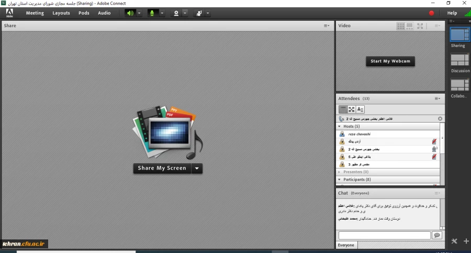This screenshot has height=253, width=471.
Task: Open the microphone options dropdown arrow
Action: point(162,13)
